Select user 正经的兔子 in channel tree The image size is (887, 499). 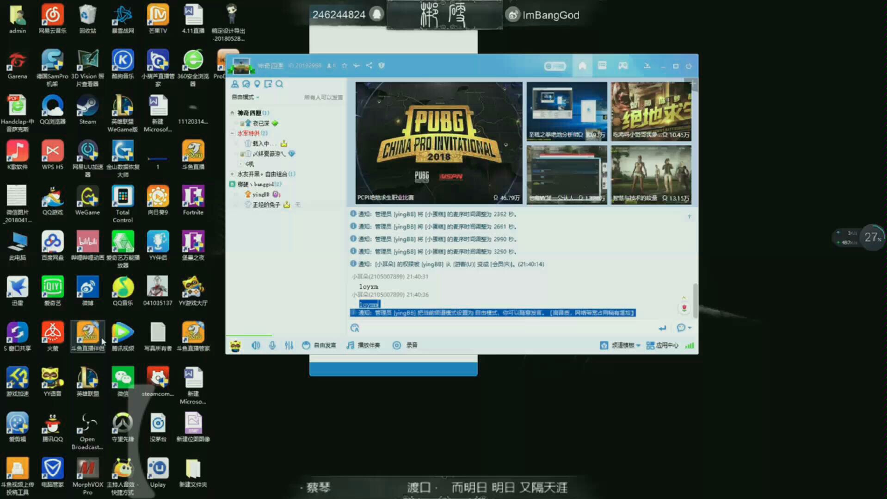266,205
